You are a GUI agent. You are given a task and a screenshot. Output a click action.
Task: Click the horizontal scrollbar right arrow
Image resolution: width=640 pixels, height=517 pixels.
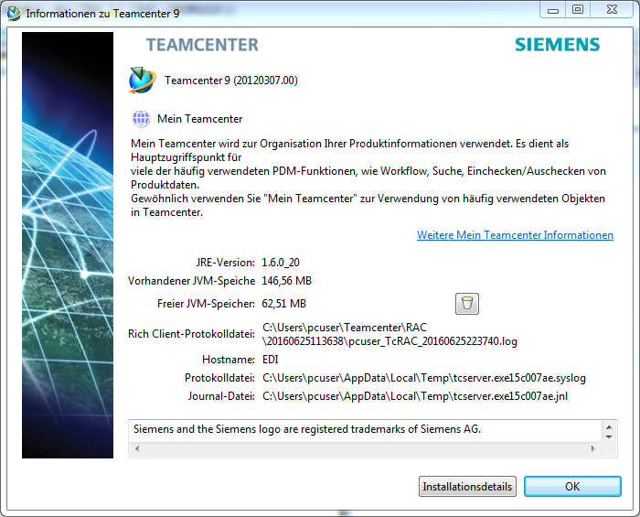pos(593,448)
